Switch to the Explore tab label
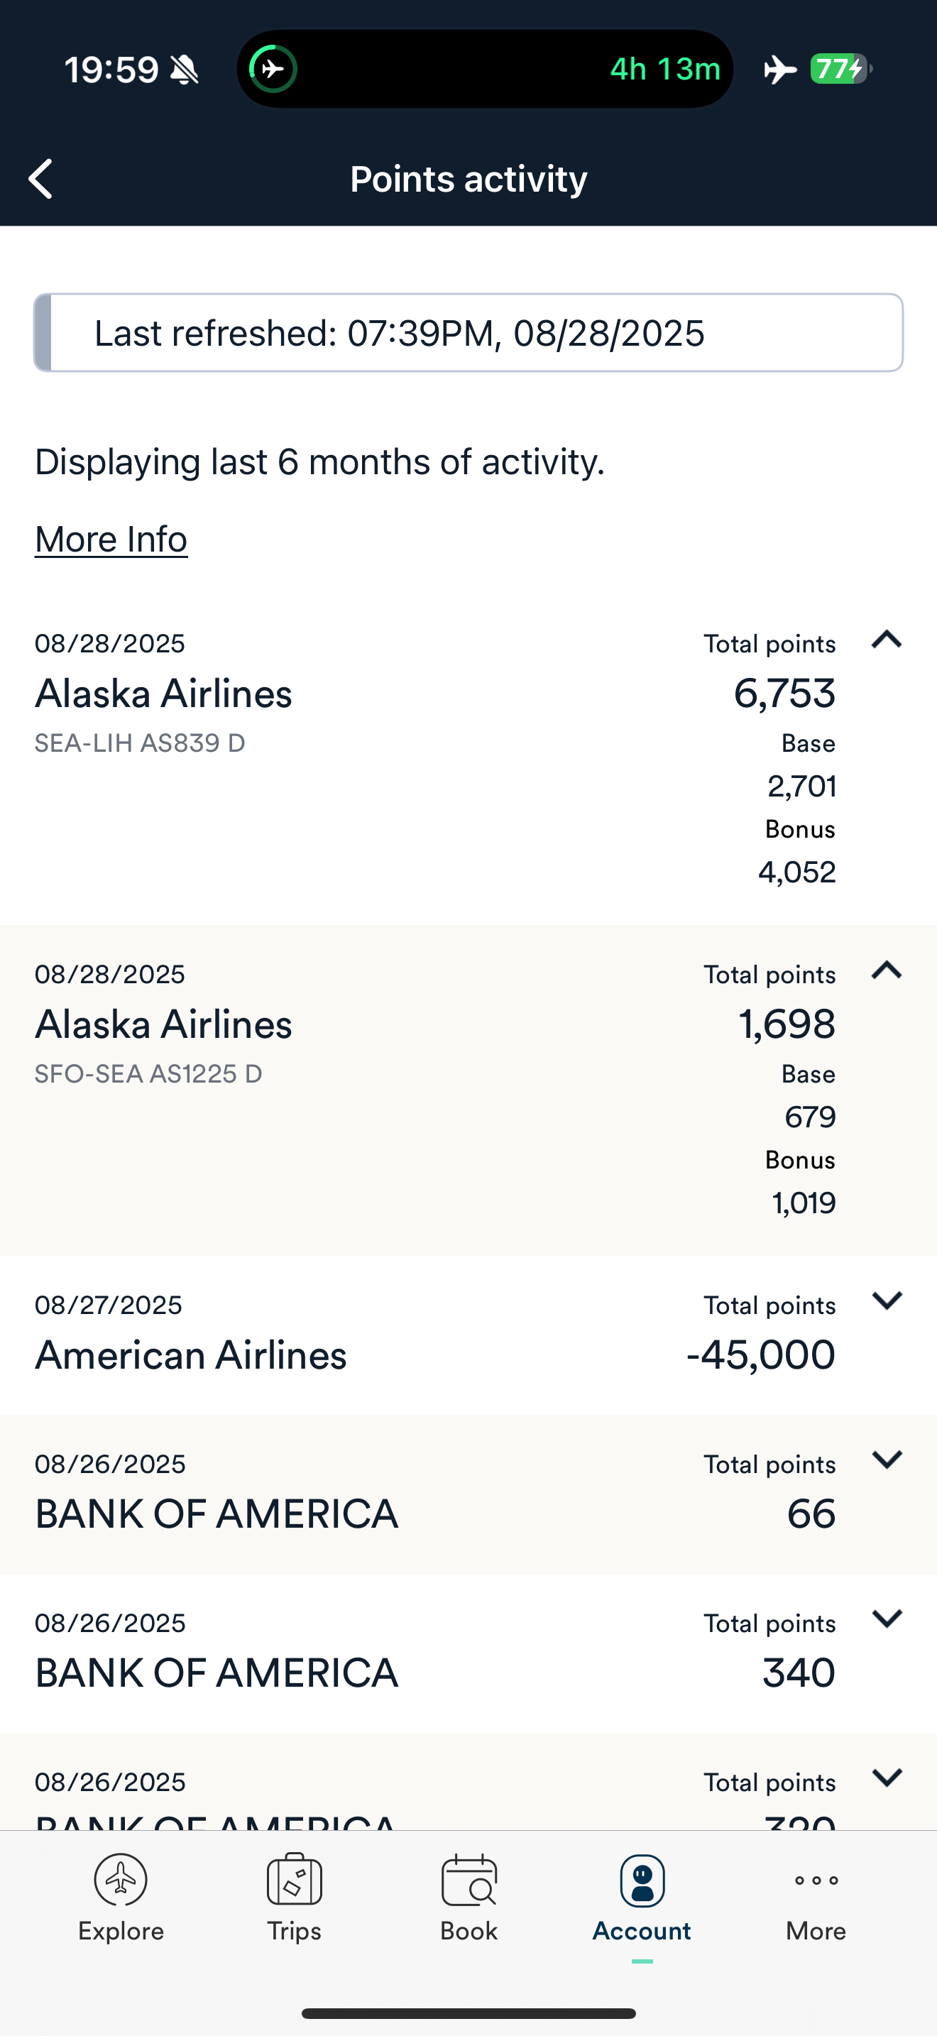937x2036 pixels. (x=121, y=1931)
